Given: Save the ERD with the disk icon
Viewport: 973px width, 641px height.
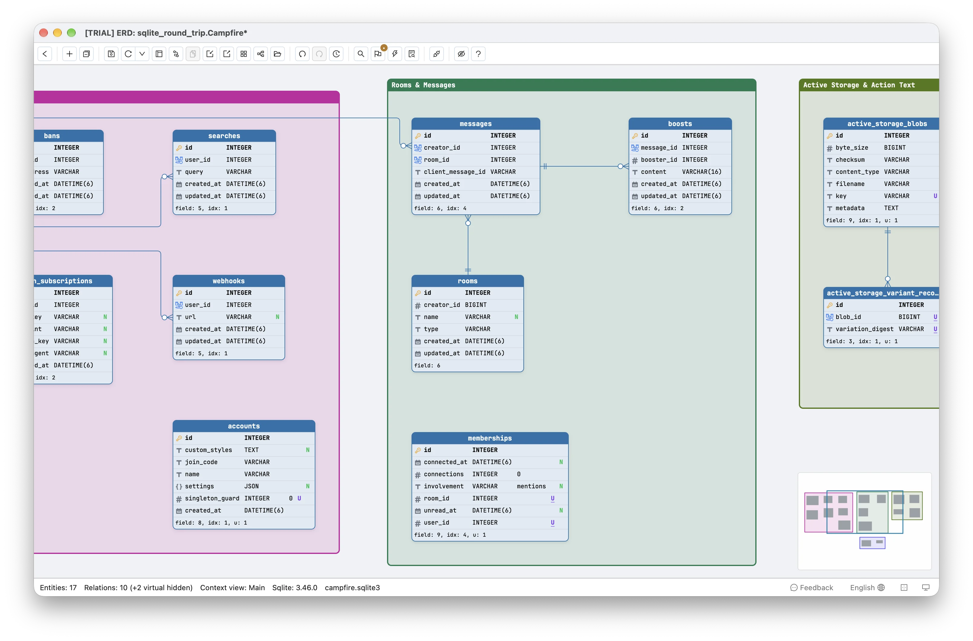Looking at the screenshot, I should click(111, 54).
